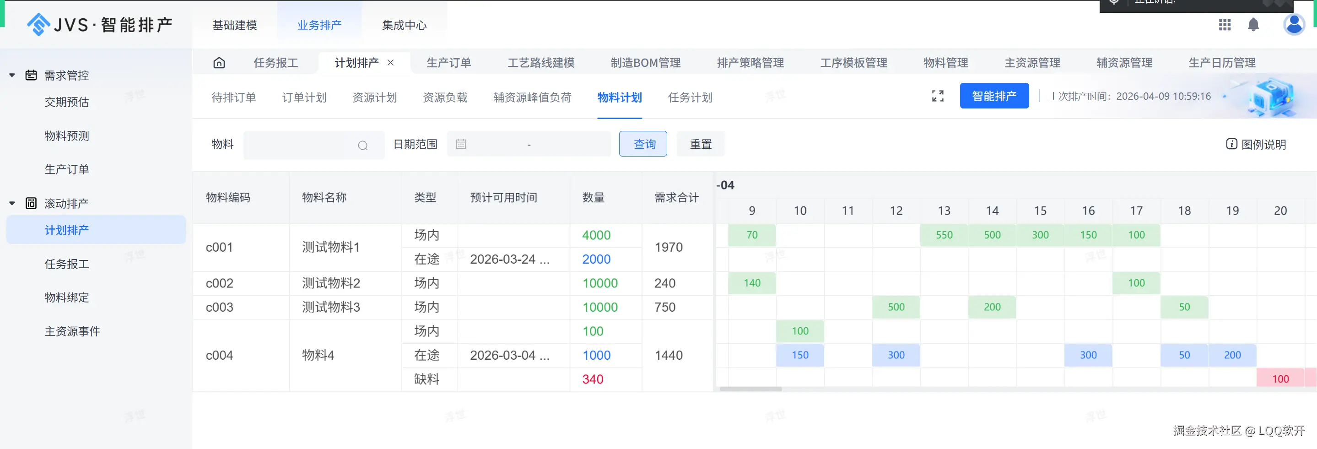Open the 日期范围 date range picker
1317x449 pixels.
pos(529,144)
